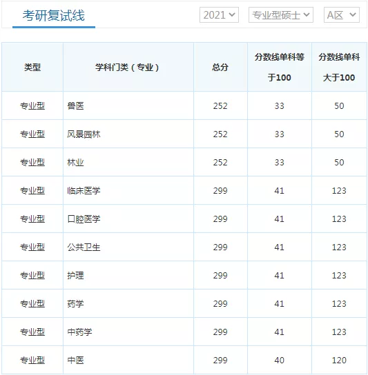Click 专业型 type cell in 公共卫生 row
This screenshot has width=368, height=375.
pos(32,247)
